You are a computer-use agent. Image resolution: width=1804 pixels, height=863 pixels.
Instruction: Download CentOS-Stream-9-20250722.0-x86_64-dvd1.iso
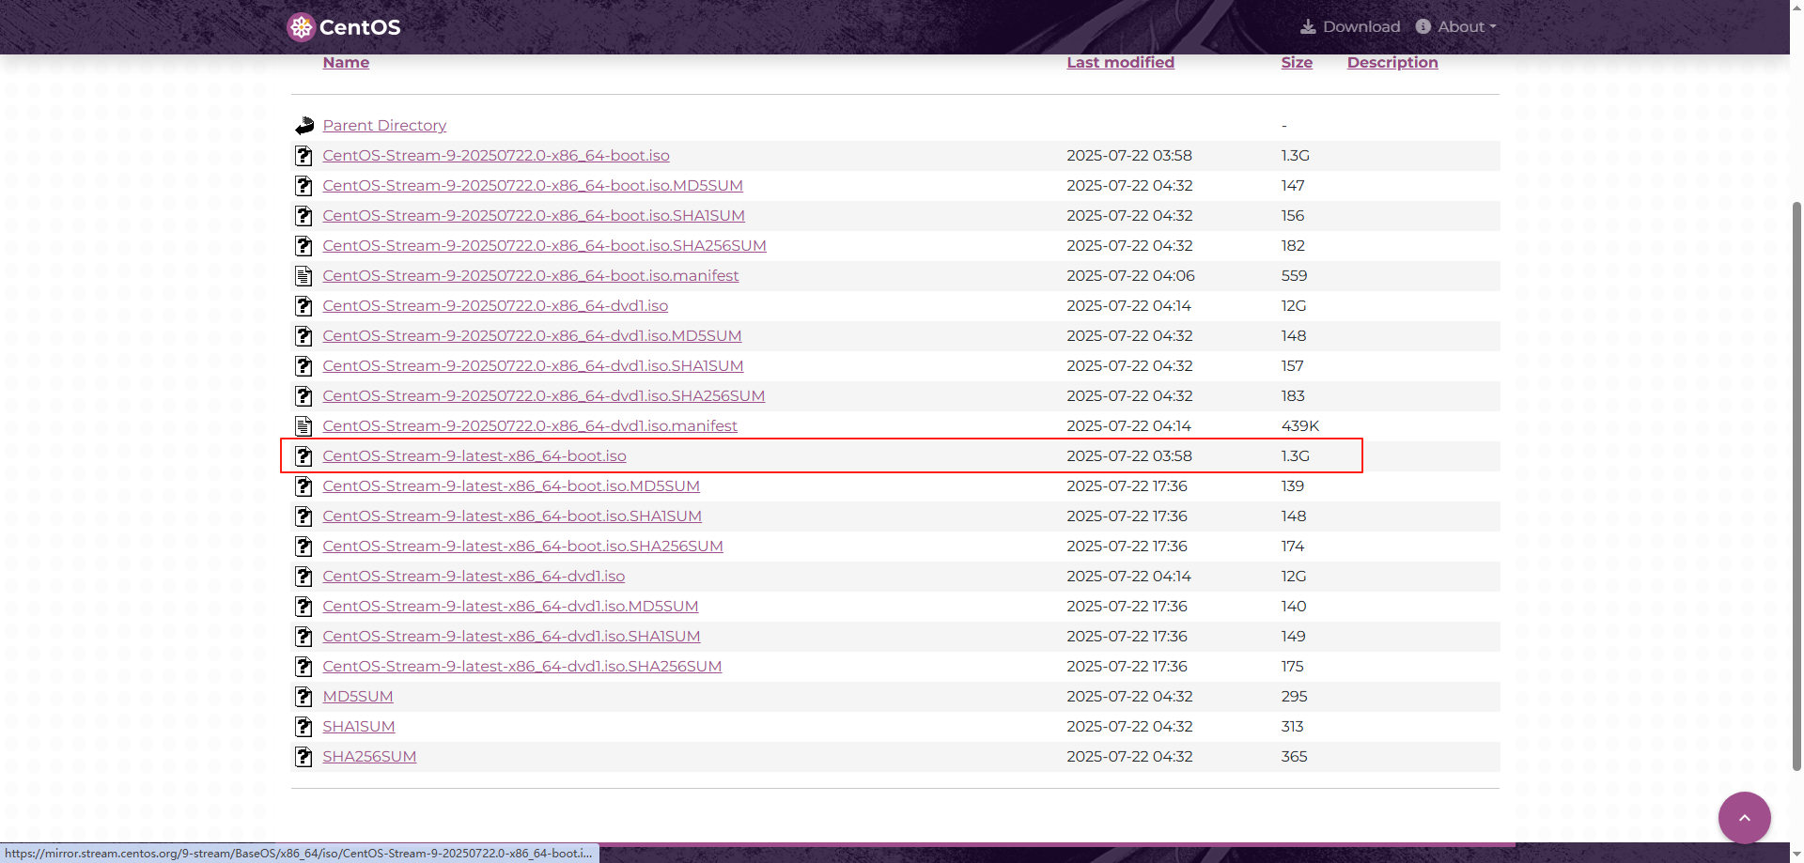pos(495,305)
